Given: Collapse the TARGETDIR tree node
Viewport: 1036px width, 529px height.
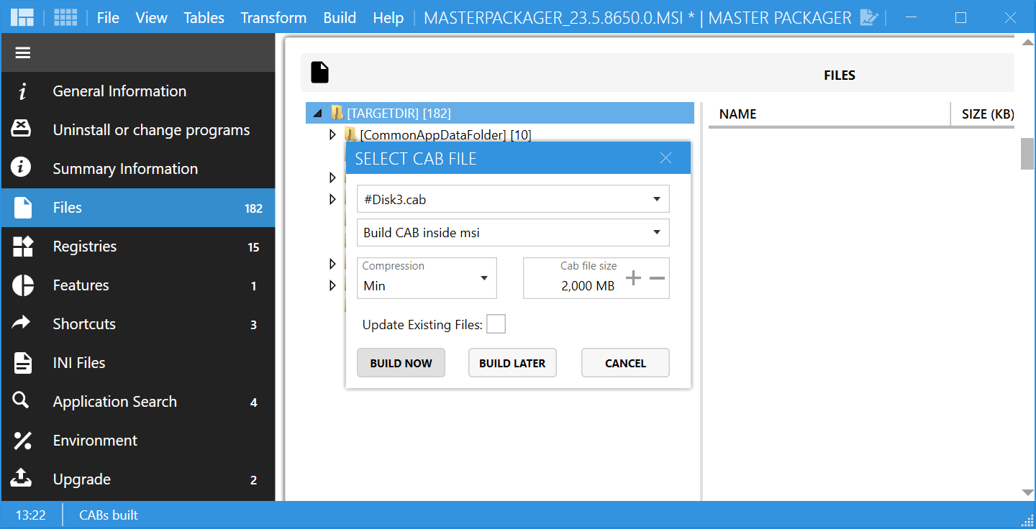Looking at the screenshot, I should (318, 113).
